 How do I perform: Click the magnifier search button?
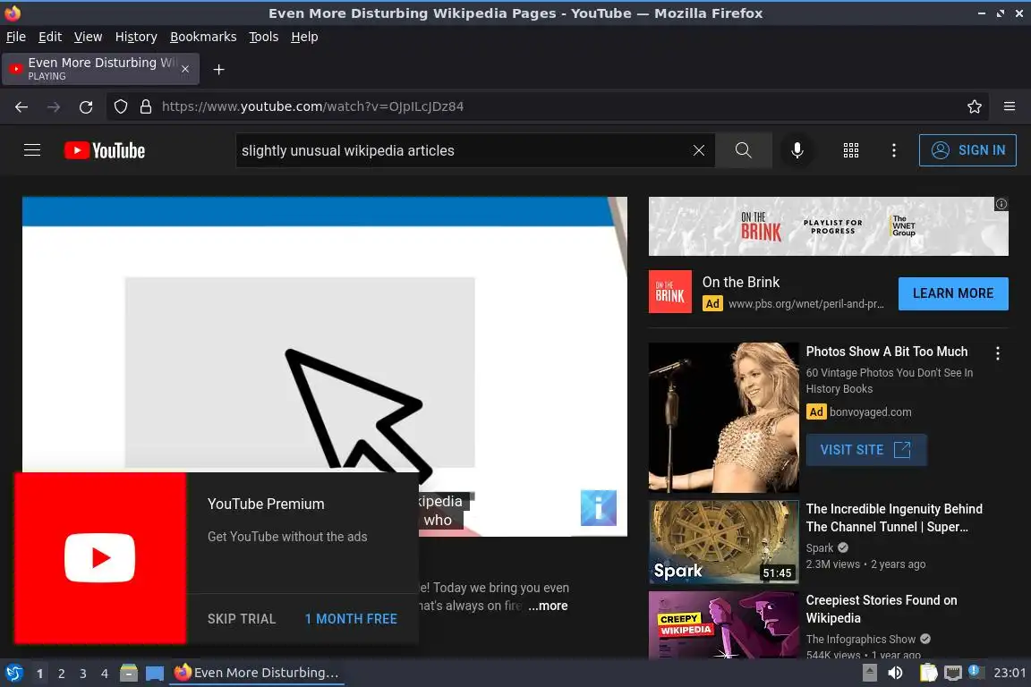[x=743, y=150]
